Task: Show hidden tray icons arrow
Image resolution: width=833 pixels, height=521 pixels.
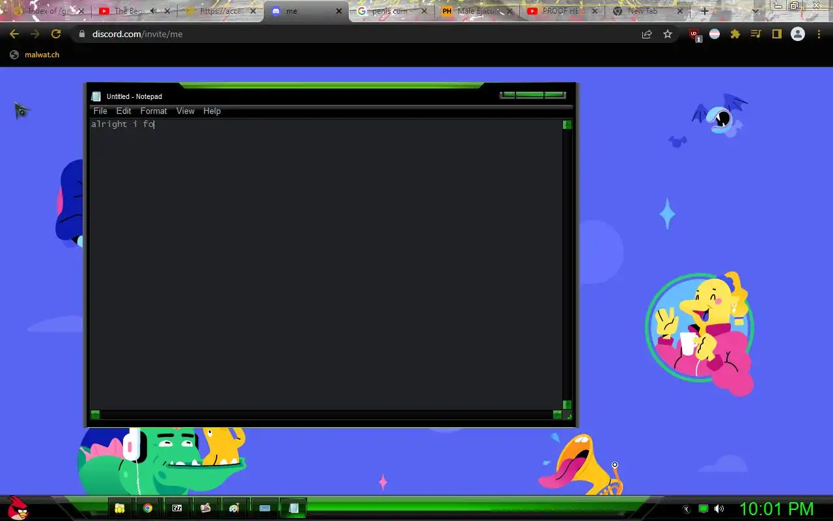Action: pos(686,509)
